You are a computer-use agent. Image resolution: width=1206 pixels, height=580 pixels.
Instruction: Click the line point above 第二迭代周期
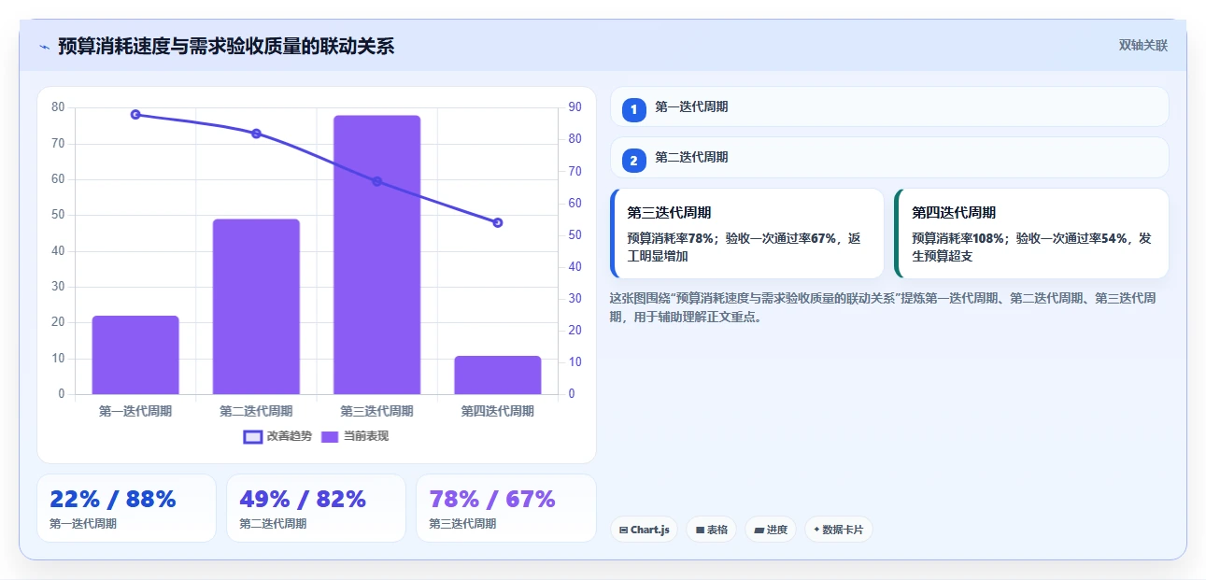pos(256,134)
